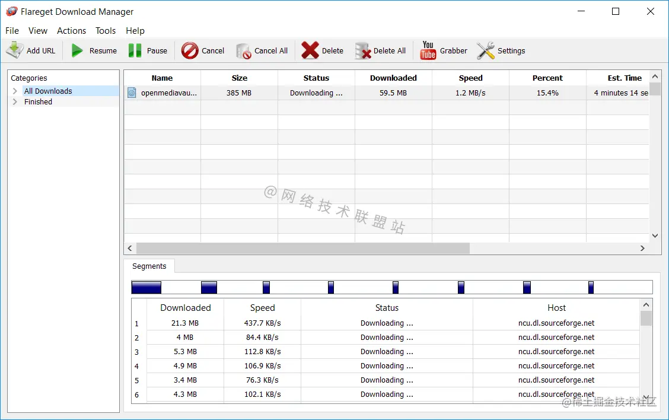
Task: Click the Delete All button label
Action: click(390, 51)
